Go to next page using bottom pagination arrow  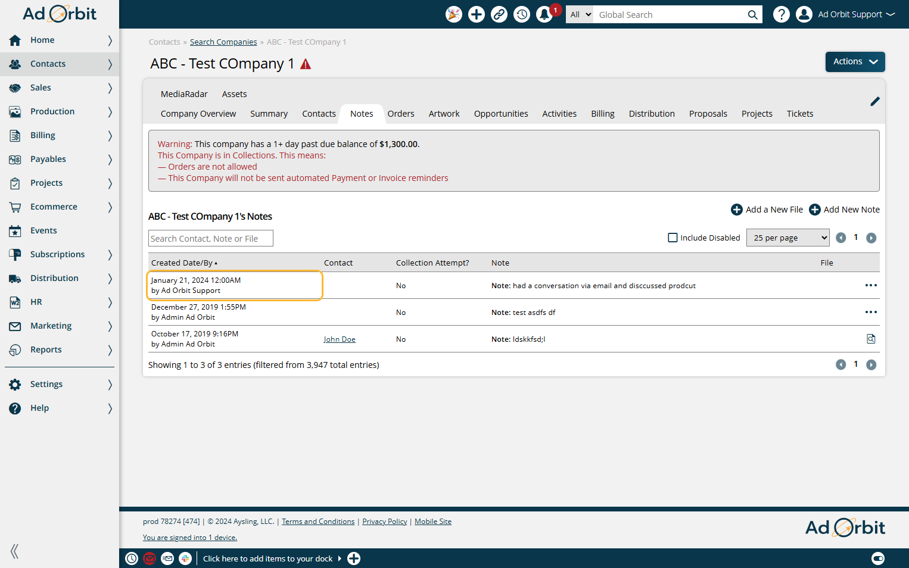click(871, 364)
